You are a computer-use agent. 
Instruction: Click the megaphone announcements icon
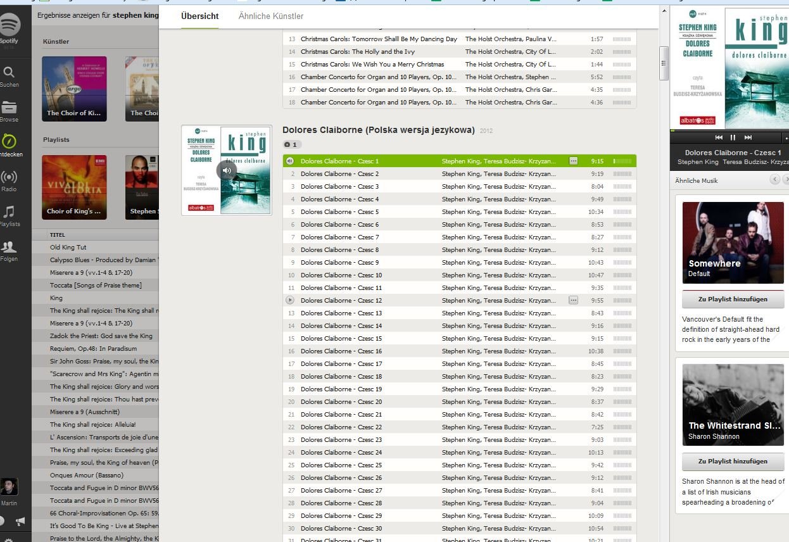tap(20, 521)
